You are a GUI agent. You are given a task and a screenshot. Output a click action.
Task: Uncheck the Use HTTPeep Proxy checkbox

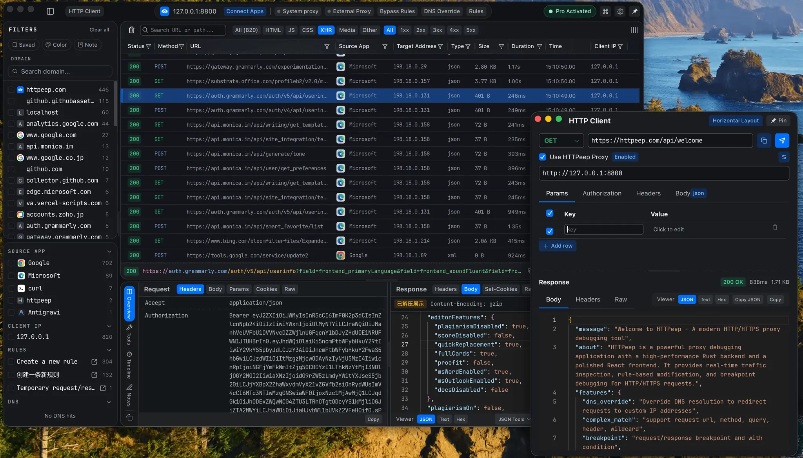pos(543,157)
